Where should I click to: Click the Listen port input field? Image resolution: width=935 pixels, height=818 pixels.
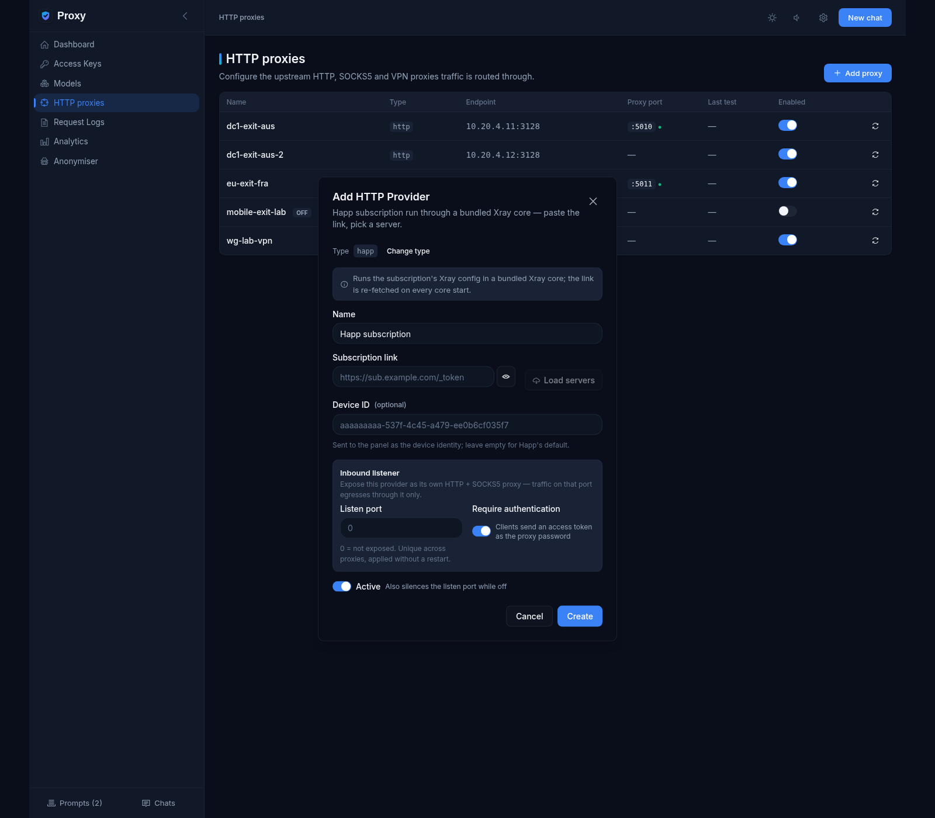coord(401,528)
